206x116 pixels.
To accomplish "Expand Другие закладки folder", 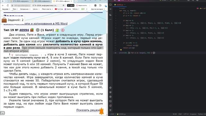I will click(98, 9).
